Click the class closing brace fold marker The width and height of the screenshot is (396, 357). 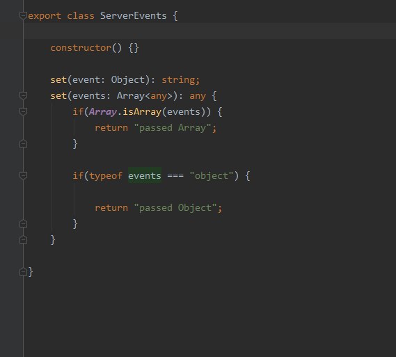[23, 271]
